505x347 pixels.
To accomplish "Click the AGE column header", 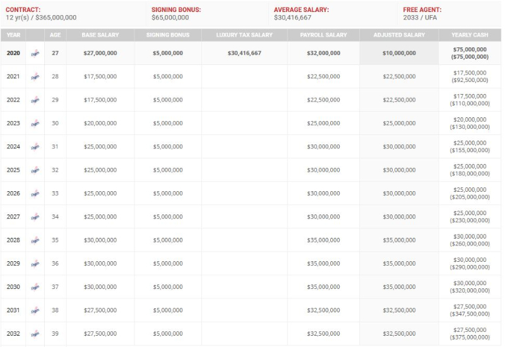I will point(55,35).
